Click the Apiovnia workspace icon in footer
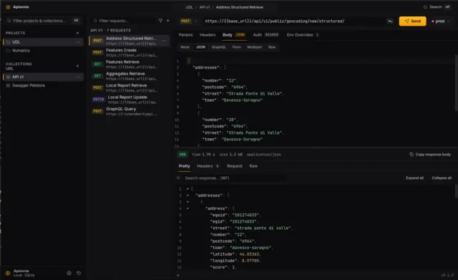The height and width of the screenshot is (280, 458). click(8, 273)
